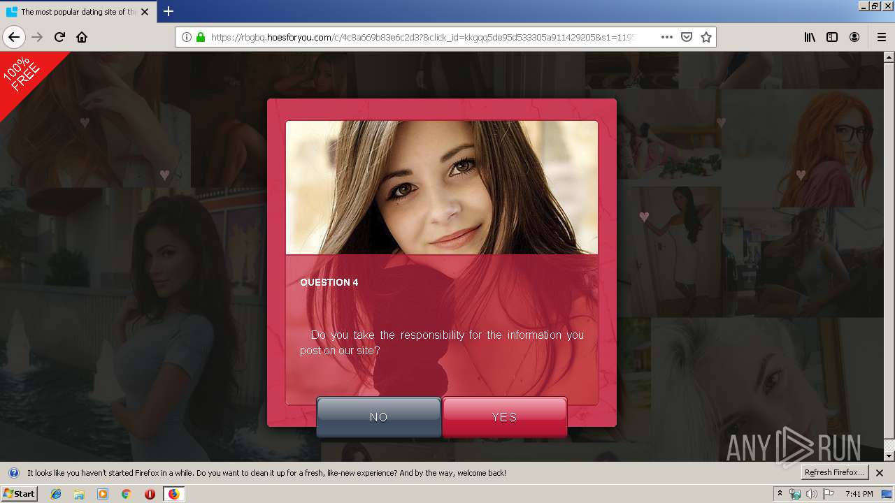This screenshot has width=895, height=503.
Task: Go to the Firefox home page
Action: 82,37
